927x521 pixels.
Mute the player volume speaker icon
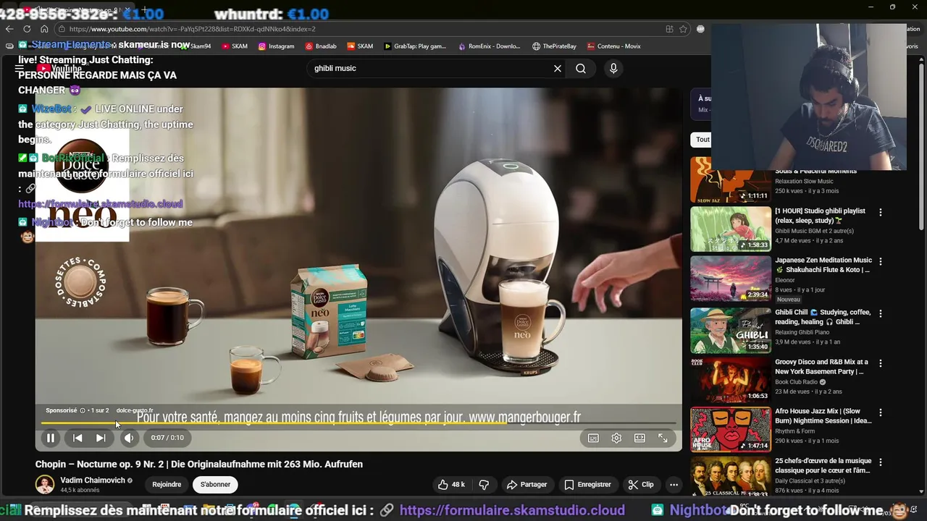[x=129, y=438]
